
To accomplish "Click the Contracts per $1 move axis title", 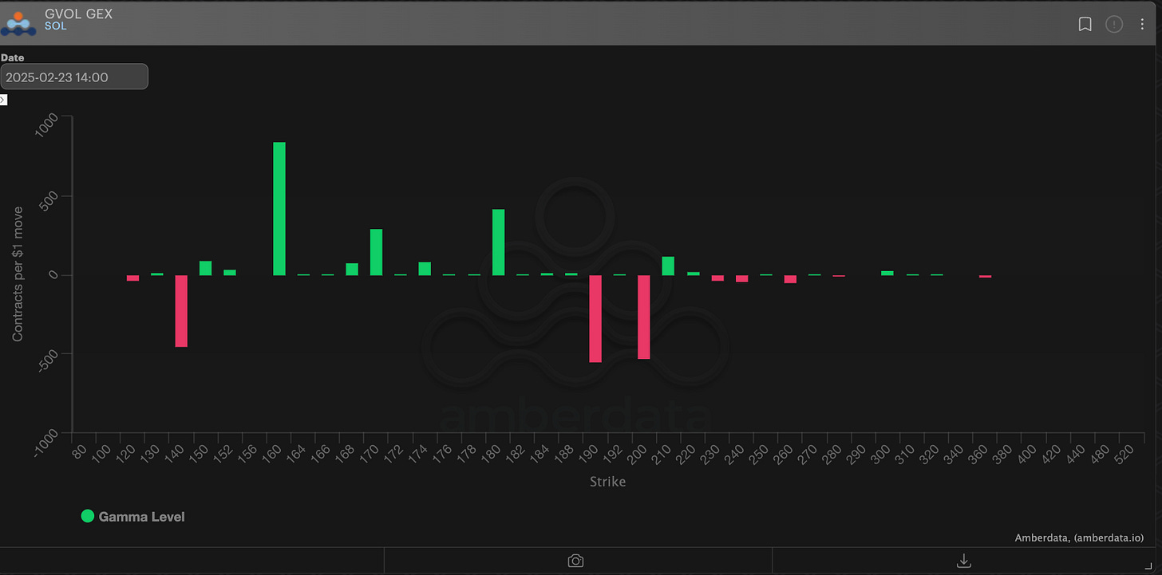I will pyautogui.click(x=18, y=274).
